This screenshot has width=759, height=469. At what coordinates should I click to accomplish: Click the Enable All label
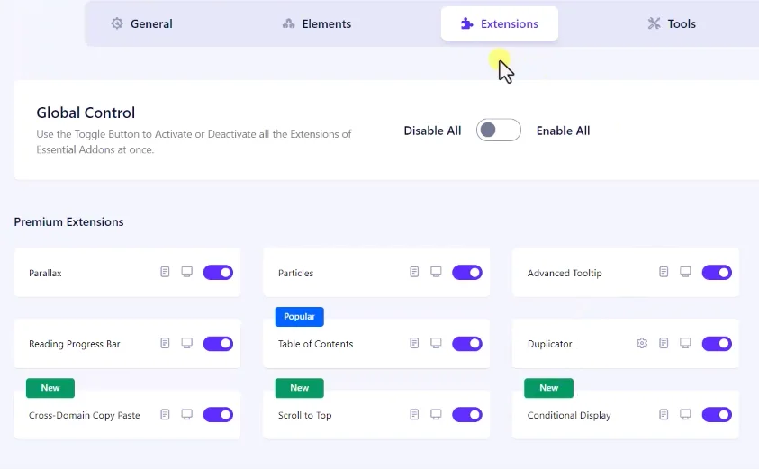click(563, 131)
